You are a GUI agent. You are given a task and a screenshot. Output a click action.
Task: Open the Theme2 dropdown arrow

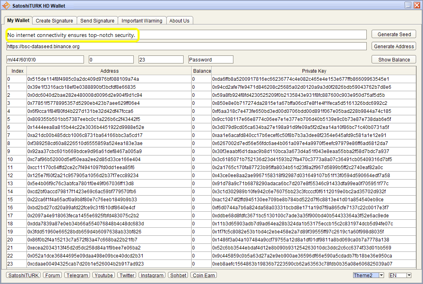click(x=381, y=276)
